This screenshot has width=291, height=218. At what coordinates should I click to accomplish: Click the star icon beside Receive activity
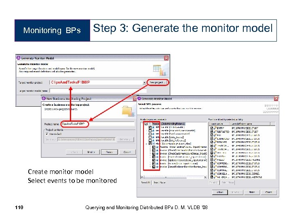[x=157, y=147]
